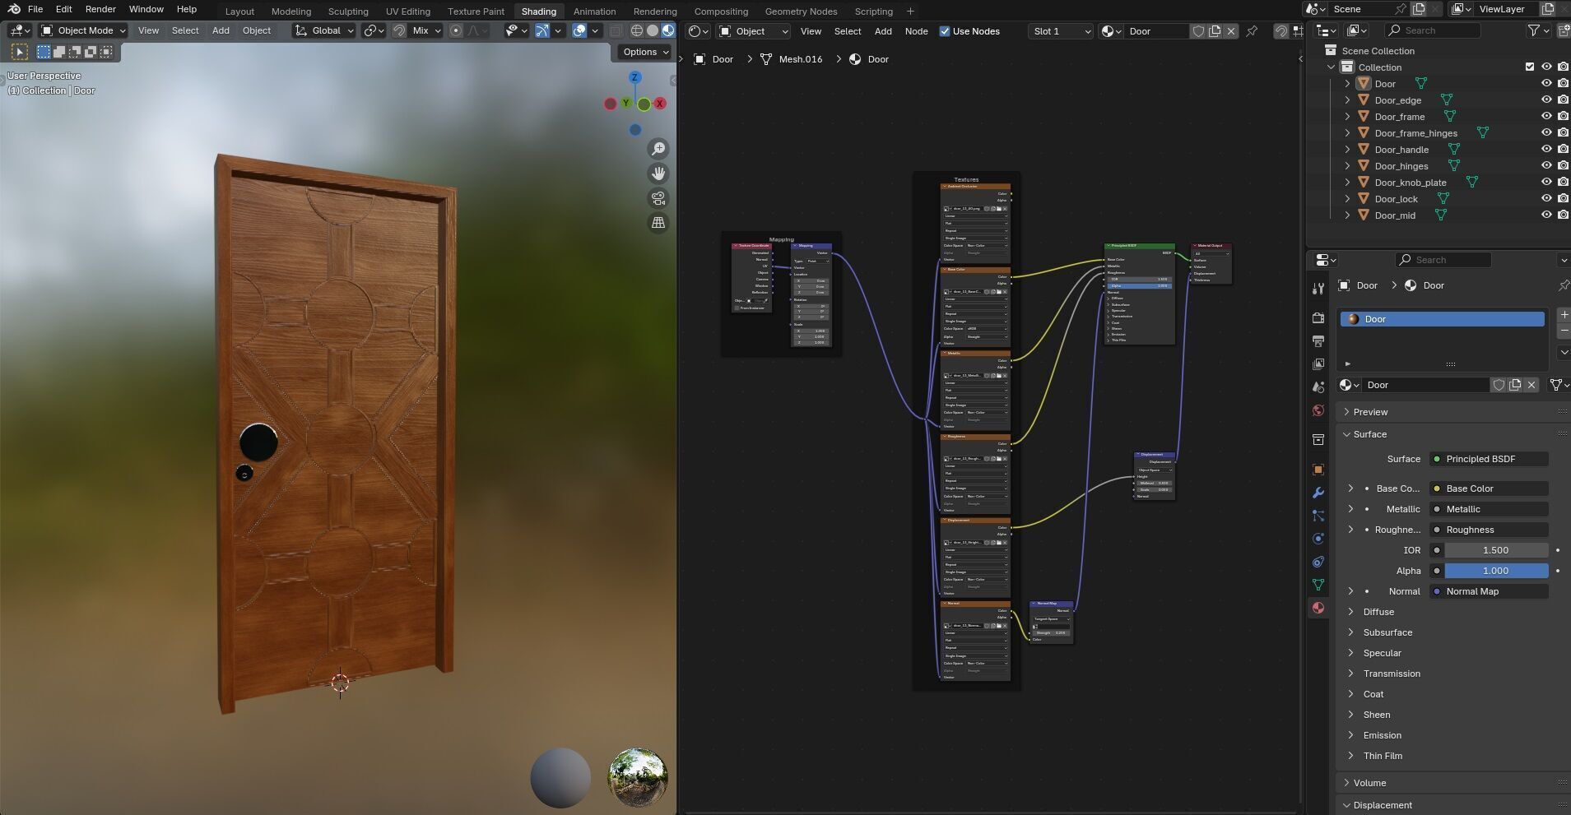Image resolution: width=1571 pixels, height=815 pixels.
Task: Select solid viewport shading
Action: pos(653,30)
